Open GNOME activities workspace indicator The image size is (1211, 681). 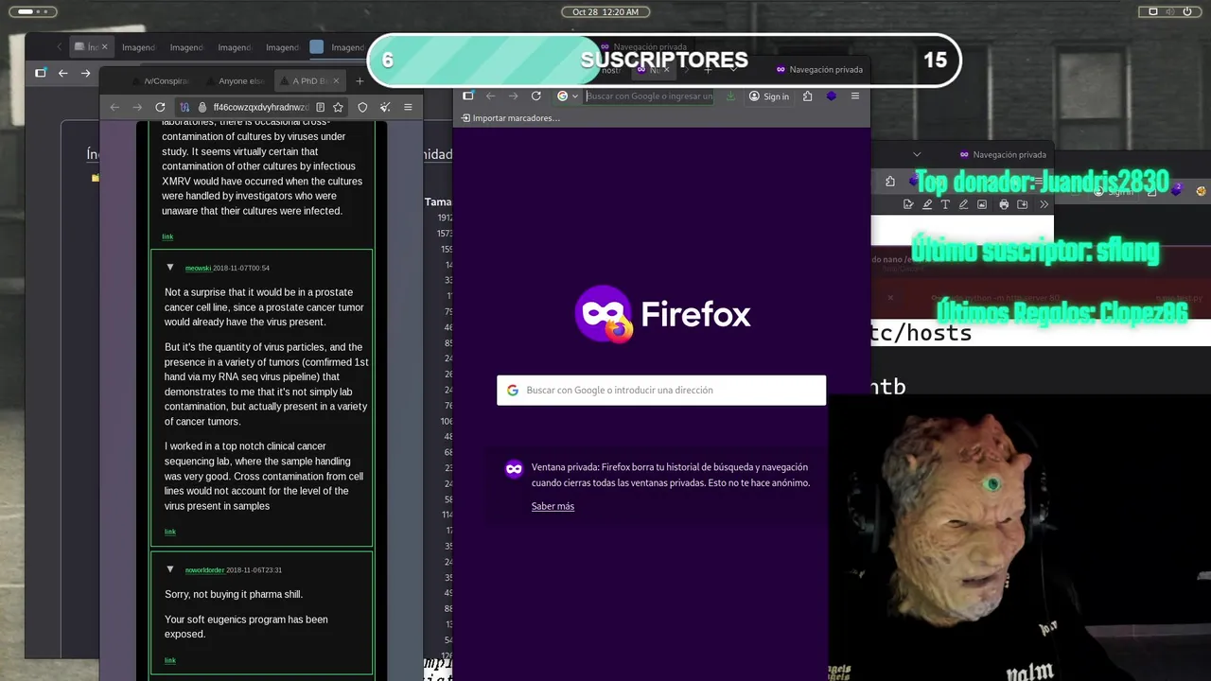tap(31, 11)
